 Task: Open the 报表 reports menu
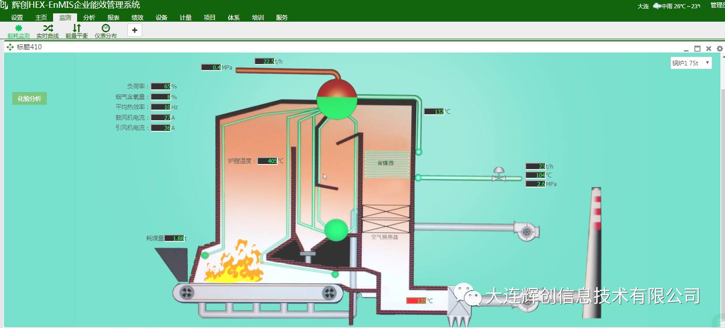(113, 18)
